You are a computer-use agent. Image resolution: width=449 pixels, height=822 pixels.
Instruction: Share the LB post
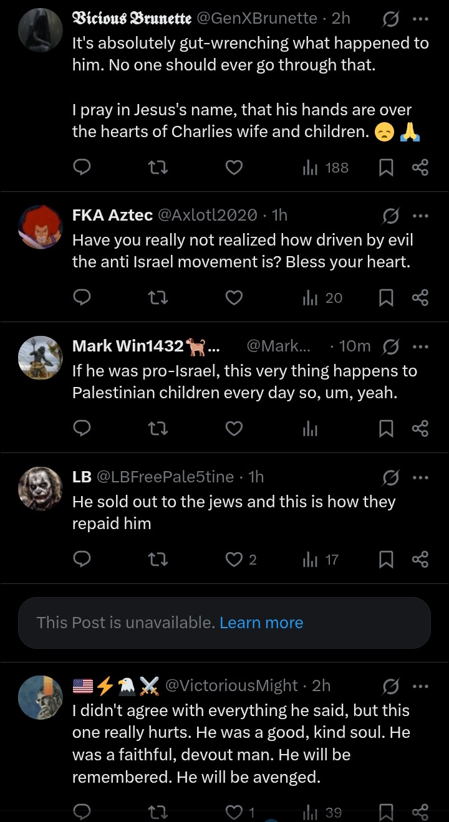pos(420,560)
